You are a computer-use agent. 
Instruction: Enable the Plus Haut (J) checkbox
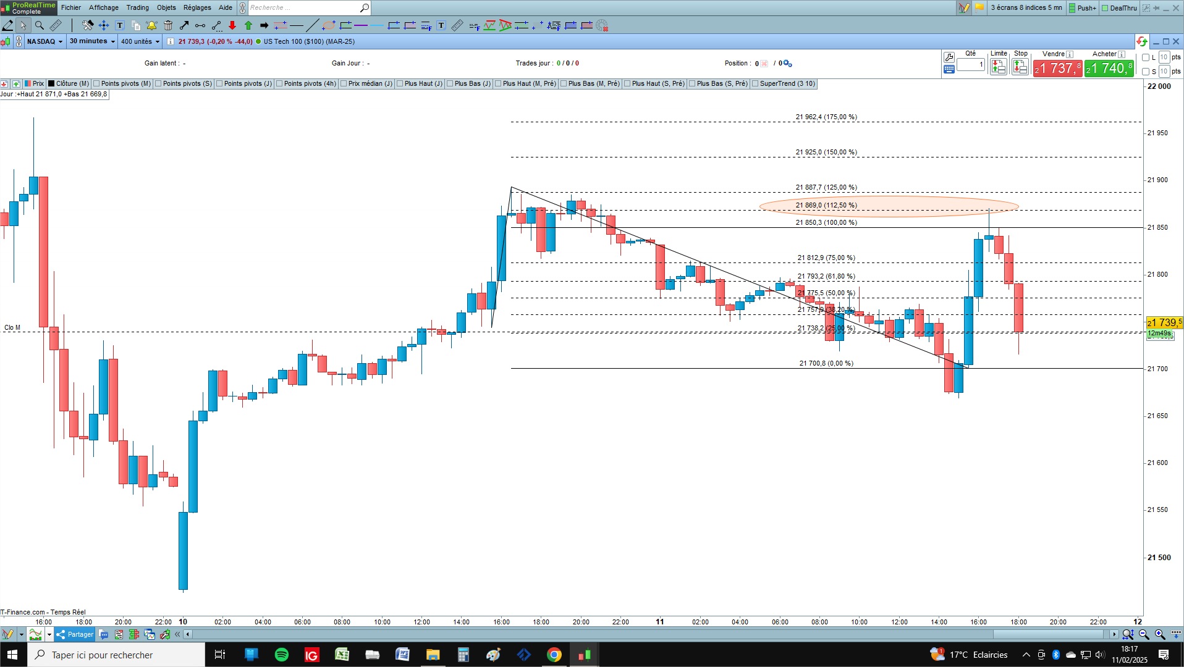tap(400, 84)
